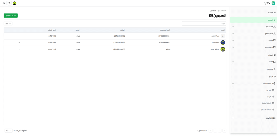This screenshot has height=138, width=277.
Task: Click birth date 4/10/1998
Action: pos(52,36)
